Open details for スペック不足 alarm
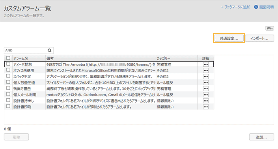This screenshot has height=149, width=278. (x=206, y=77)
